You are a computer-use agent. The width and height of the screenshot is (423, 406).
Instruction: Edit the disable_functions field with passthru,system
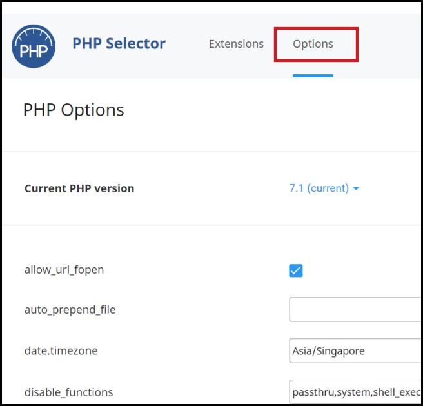coord(355,392)
